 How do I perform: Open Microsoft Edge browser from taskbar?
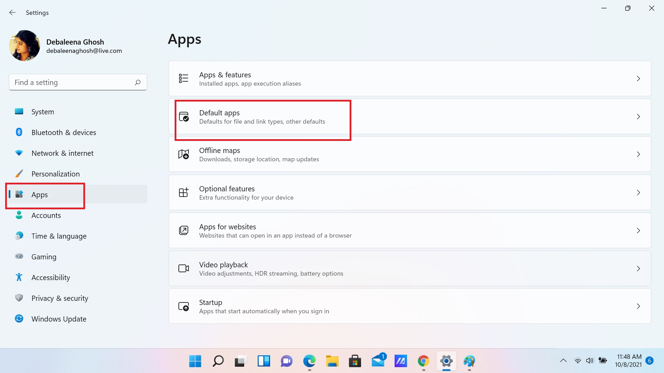coord(309,361)
